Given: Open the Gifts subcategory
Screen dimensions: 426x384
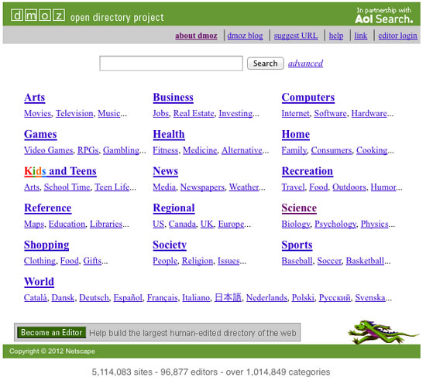Looking at the screenshot, I should [x=92, y=261].
